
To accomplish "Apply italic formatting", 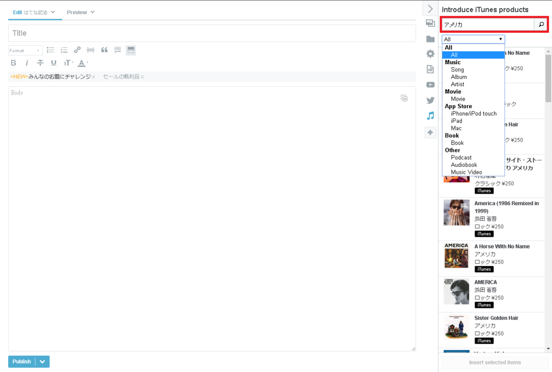I will pos(27,63).
